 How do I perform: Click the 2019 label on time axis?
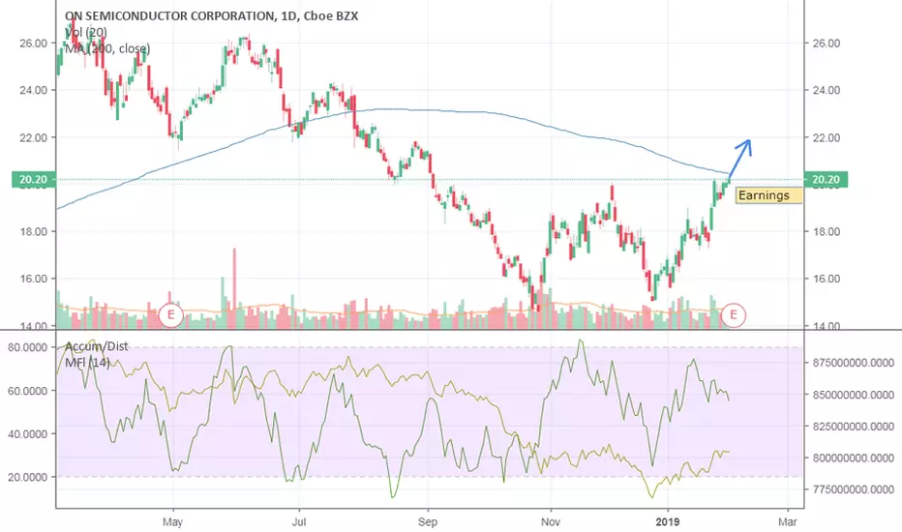point(667,521)
